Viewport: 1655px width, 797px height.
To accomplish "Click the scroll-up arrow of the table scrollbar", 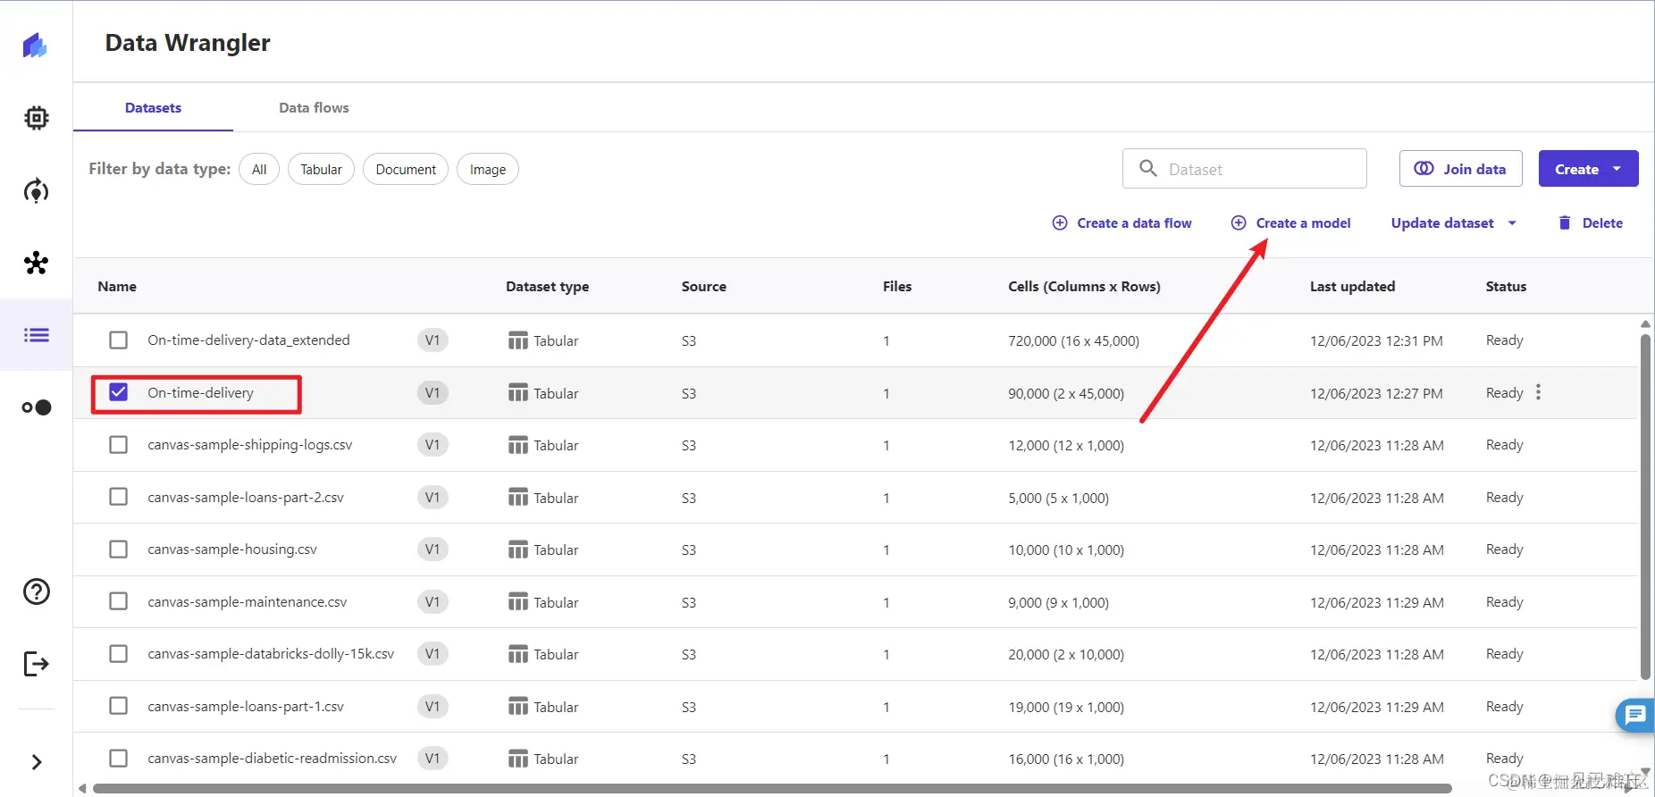I will (x=1645, y=324).
